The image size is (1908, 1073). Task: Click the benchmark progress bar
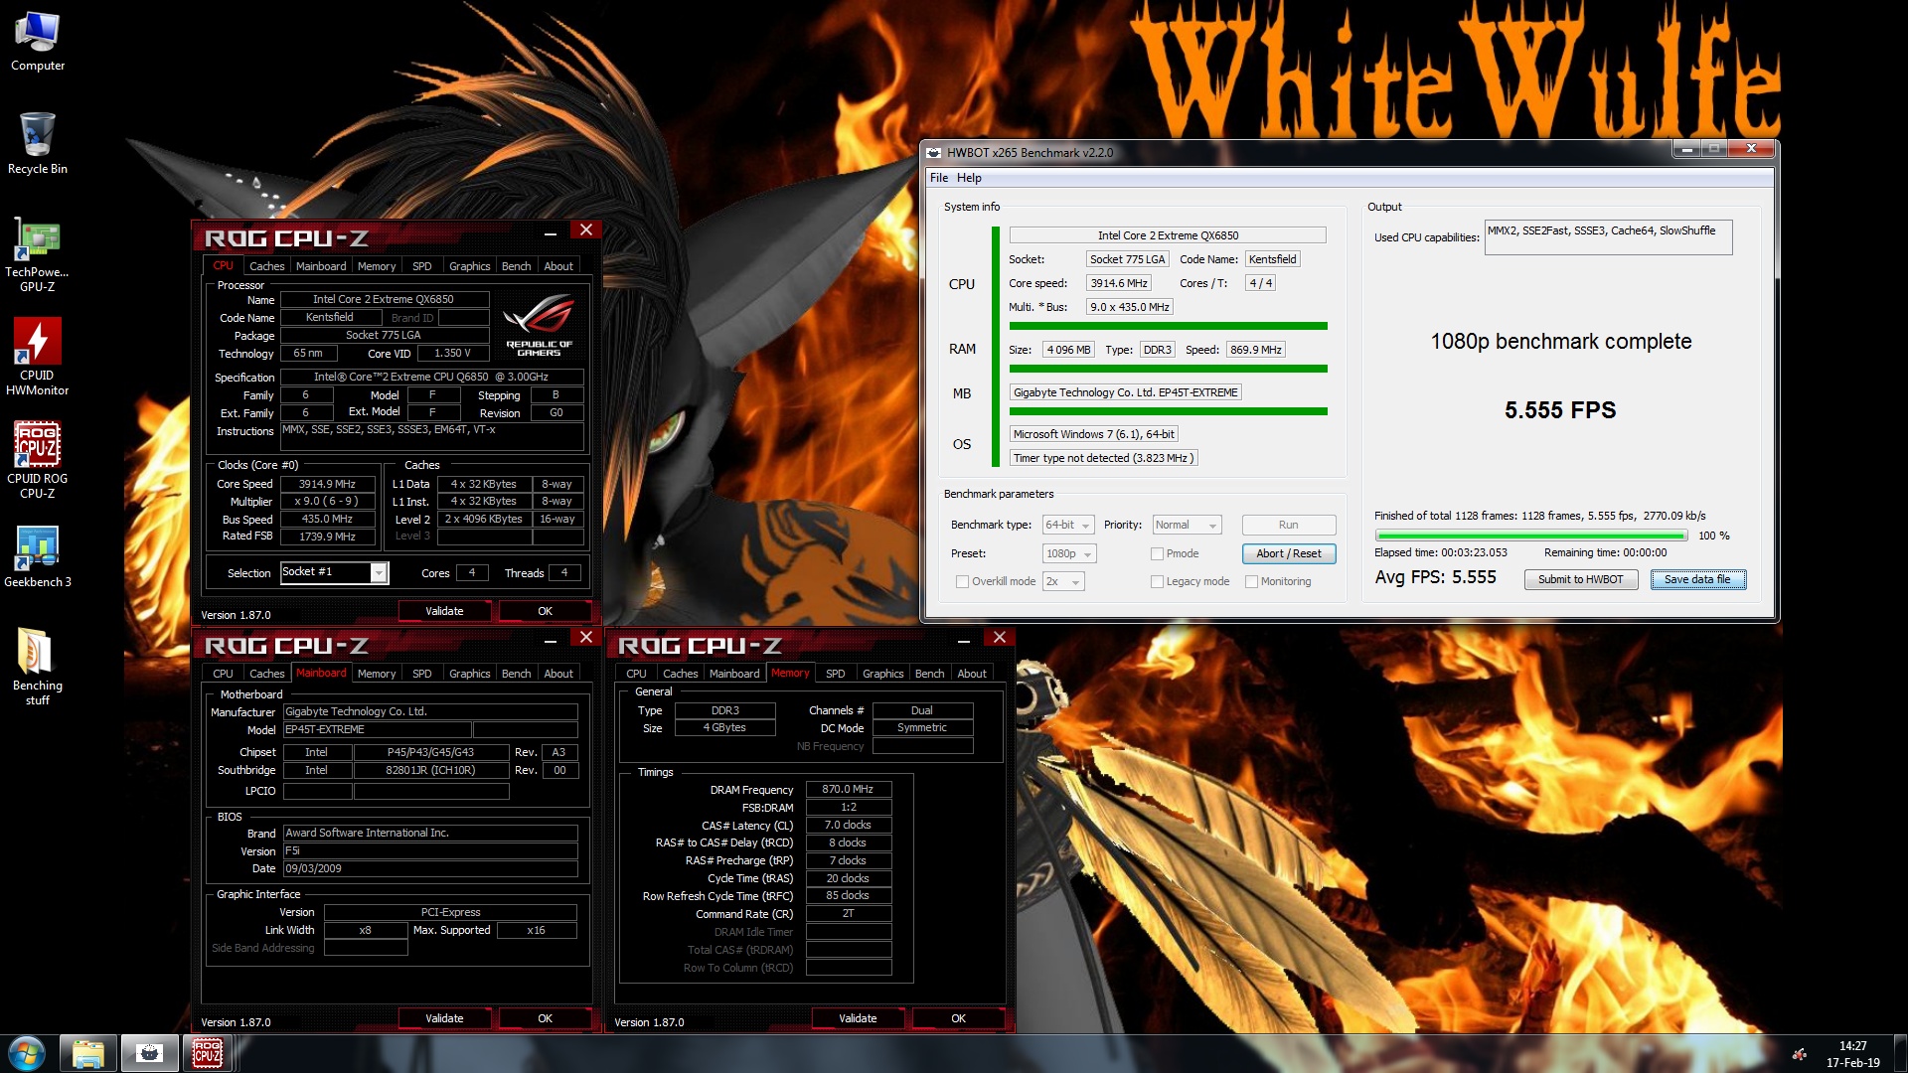1530,536
